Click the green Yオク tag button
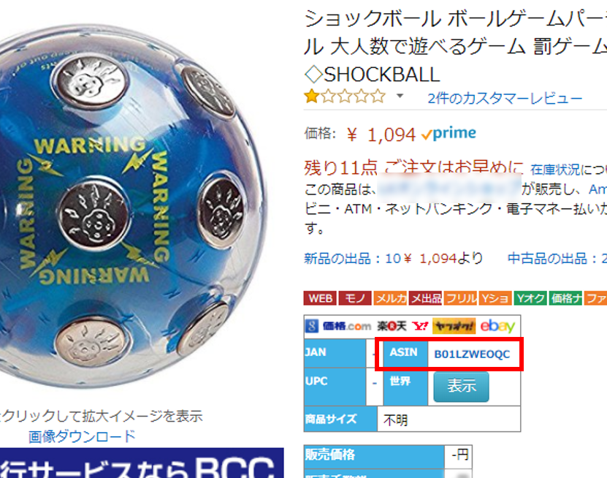The image size is (607, 478). point(530,298)
